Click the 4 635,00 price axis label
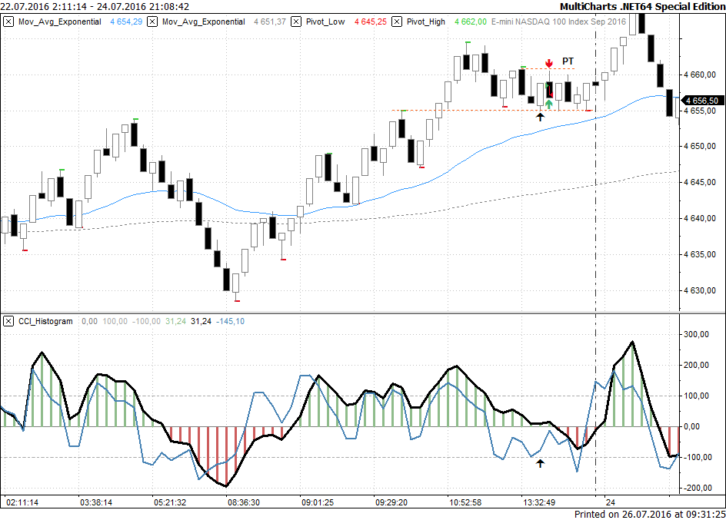 coord(700,255)
